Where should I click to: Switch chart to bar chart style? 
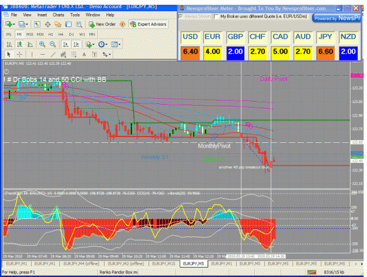[x=9, y=44]
